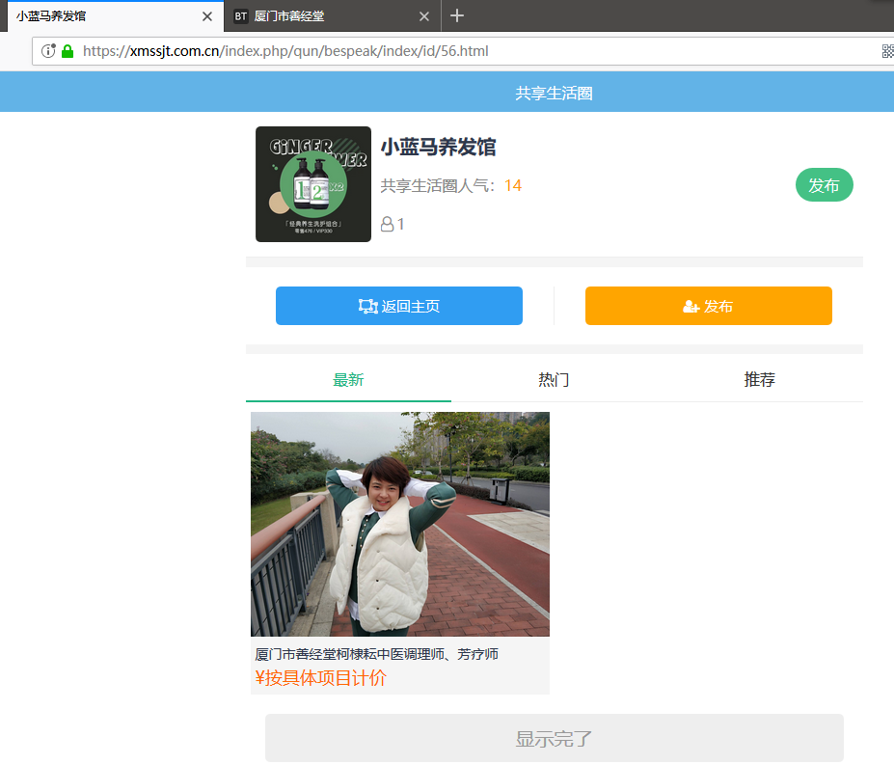Image resolution: width=894 pixels, height=764 pixels.
Task: Click the QR code icon in the address bar
Action: tap(887, 51)
